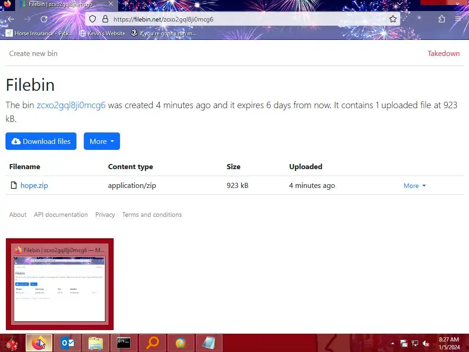
Task: Open the tracking protection shield icon
Action: pyautogui.click(x=93, y=19)
